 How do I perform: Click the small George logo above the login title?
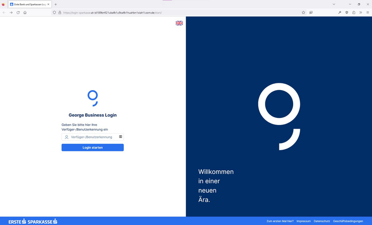coord(93,98)
